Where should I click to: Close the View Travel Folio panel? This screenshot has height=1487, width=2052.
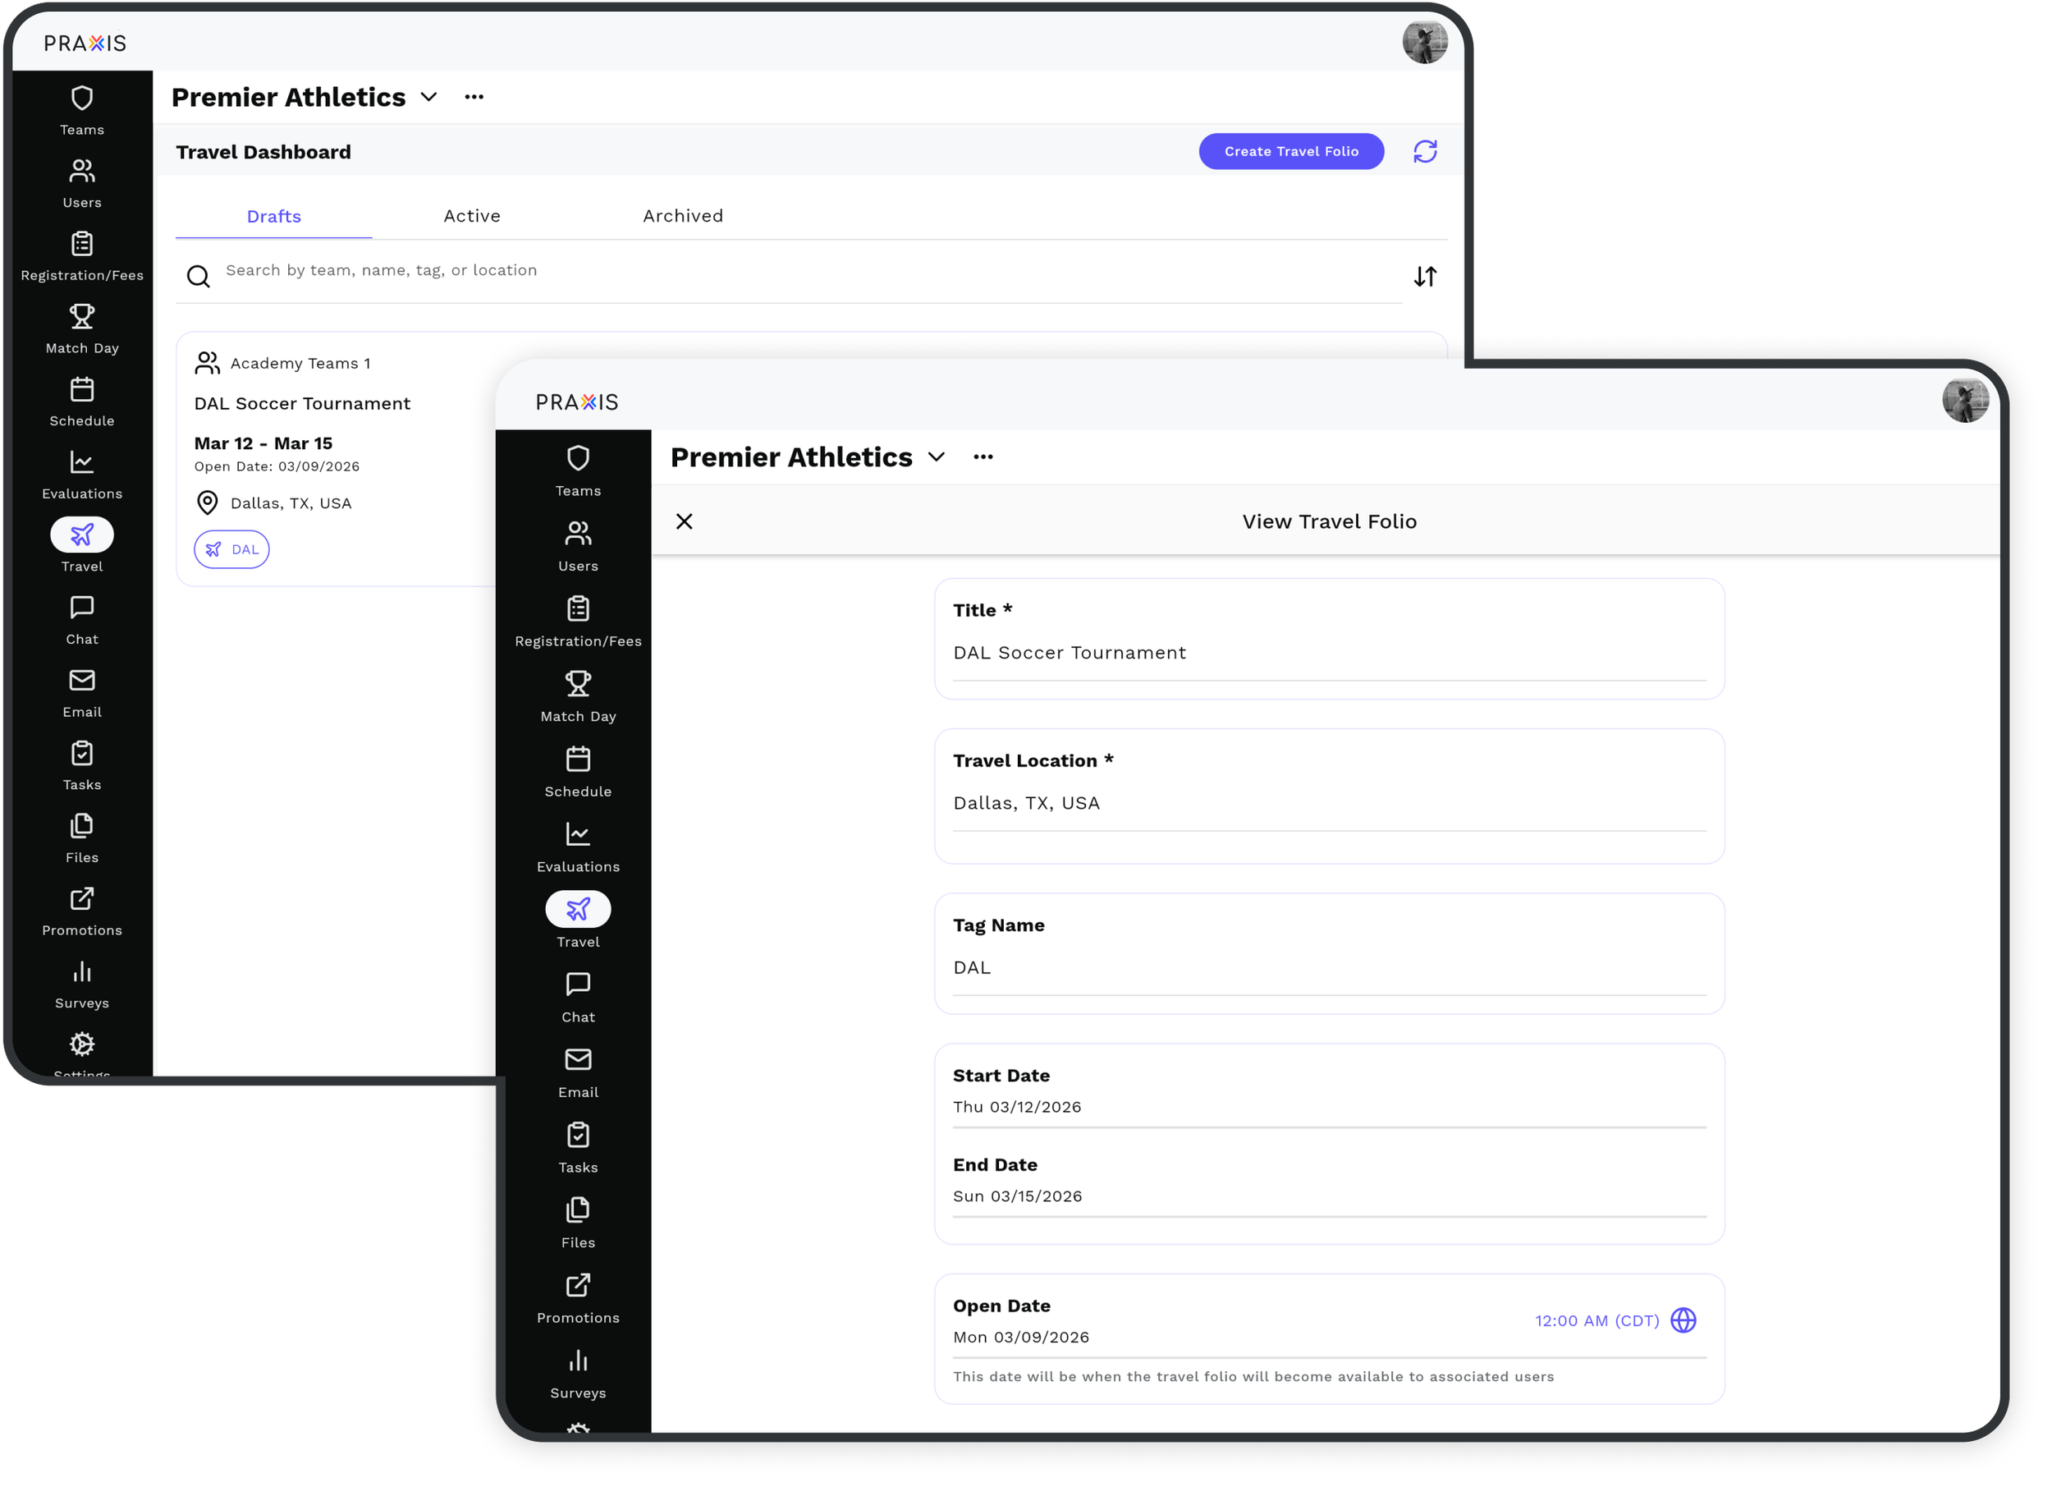pos(684,521)
